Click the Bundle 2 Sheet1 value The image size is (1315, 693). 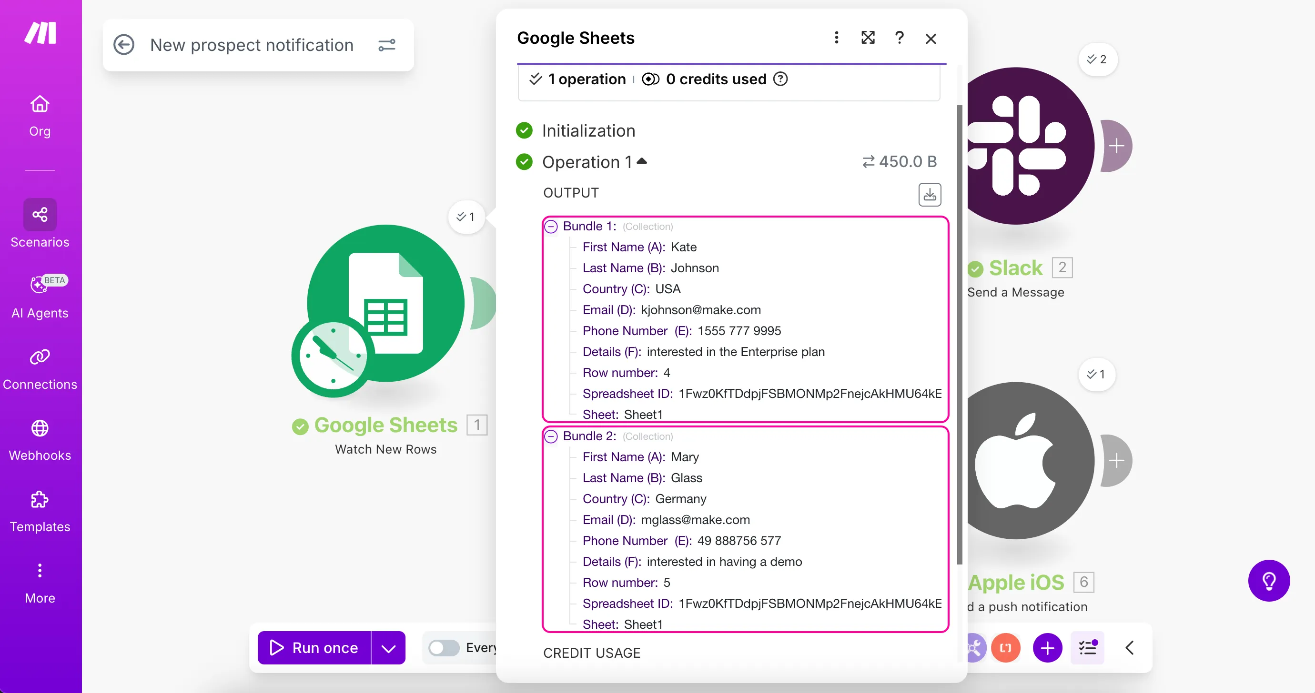point(643,624)
